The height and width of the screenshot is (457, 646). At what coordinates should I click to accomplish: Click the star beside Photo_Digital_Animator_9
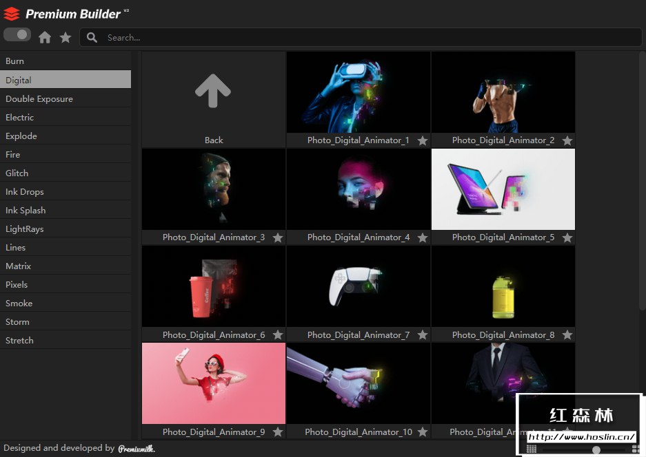pos(278,432)
